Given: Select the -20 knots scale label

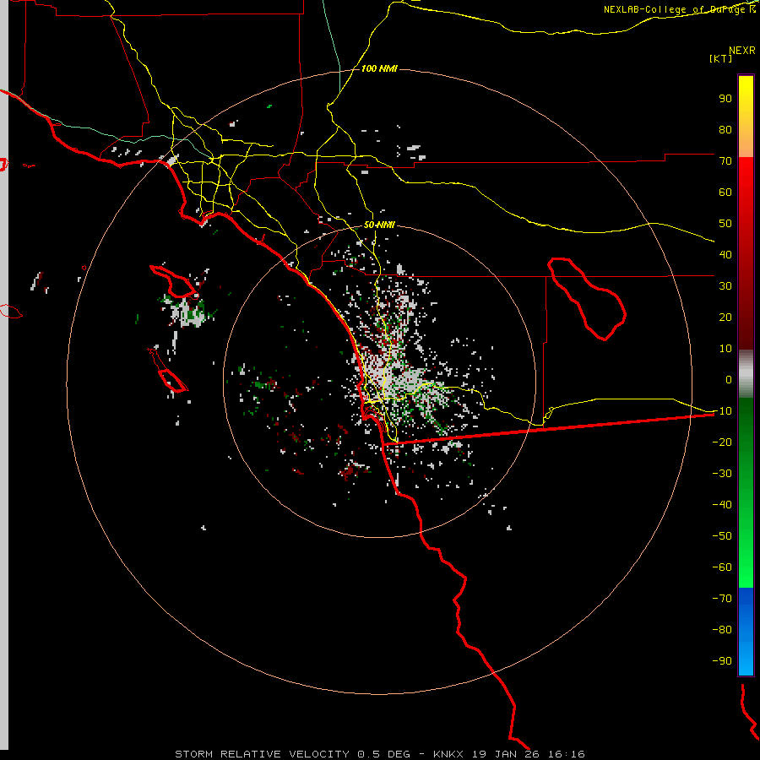Looking at the screenshot, I should (722, 442).
